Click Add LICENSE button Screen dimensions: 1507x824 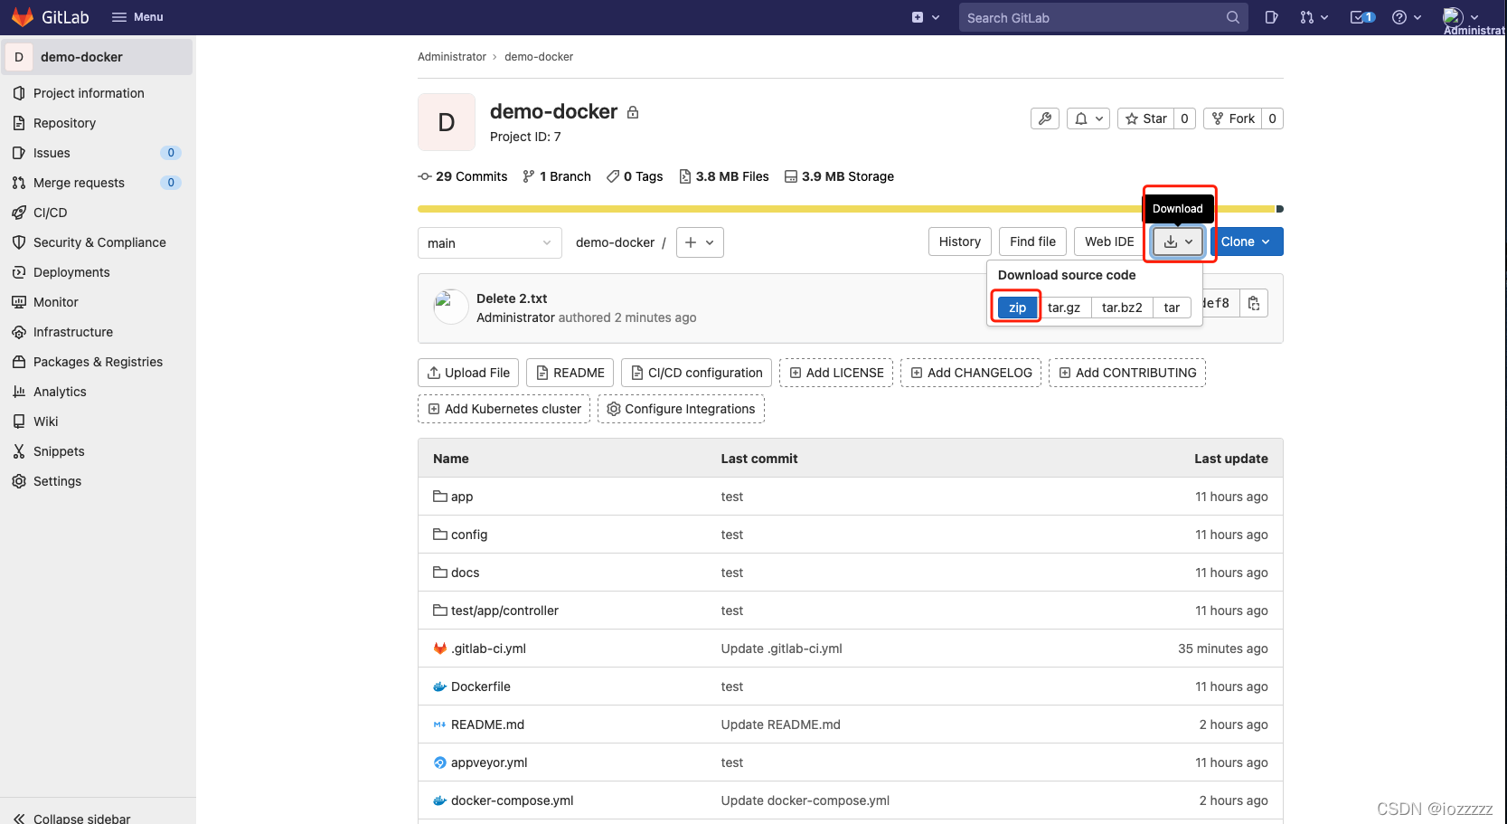pyautogui.click(x=836, y=373)
